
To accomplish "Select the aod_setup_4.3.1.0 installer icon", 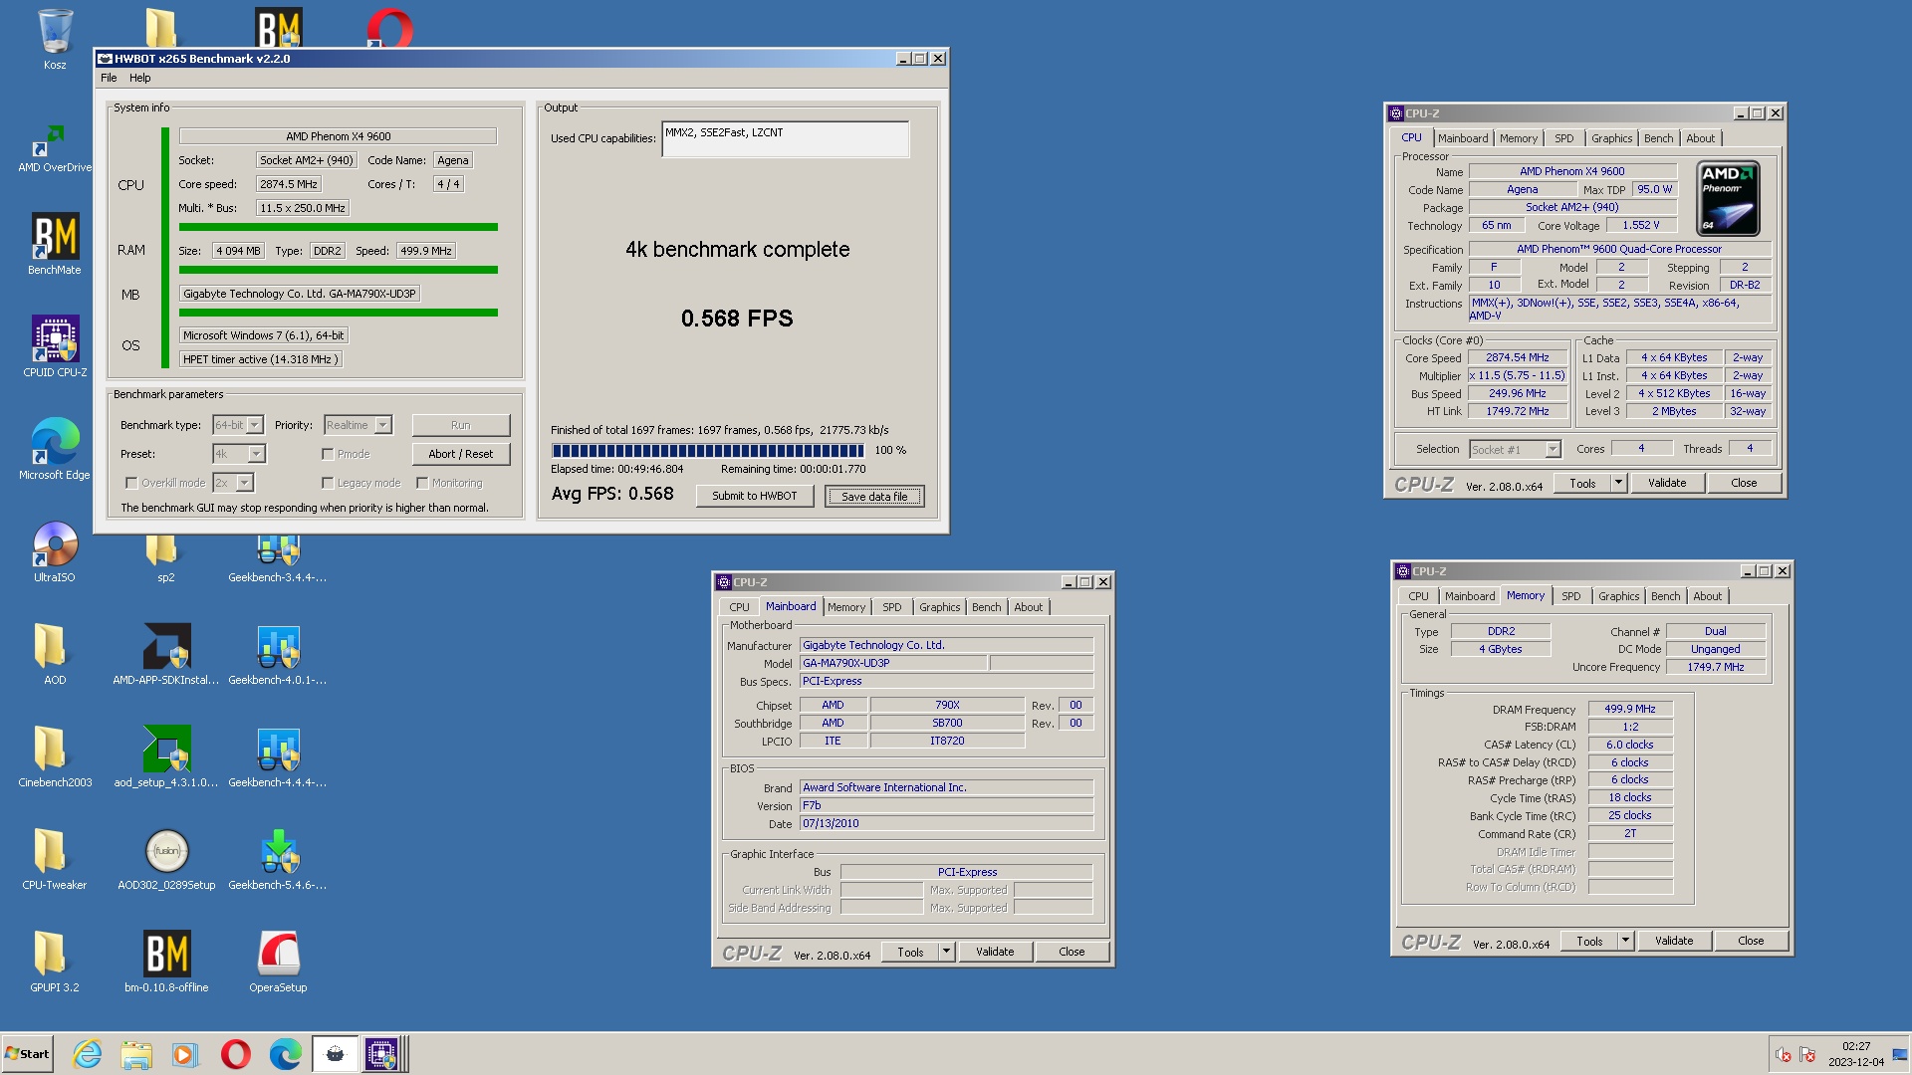I will [x=166, y=756].
